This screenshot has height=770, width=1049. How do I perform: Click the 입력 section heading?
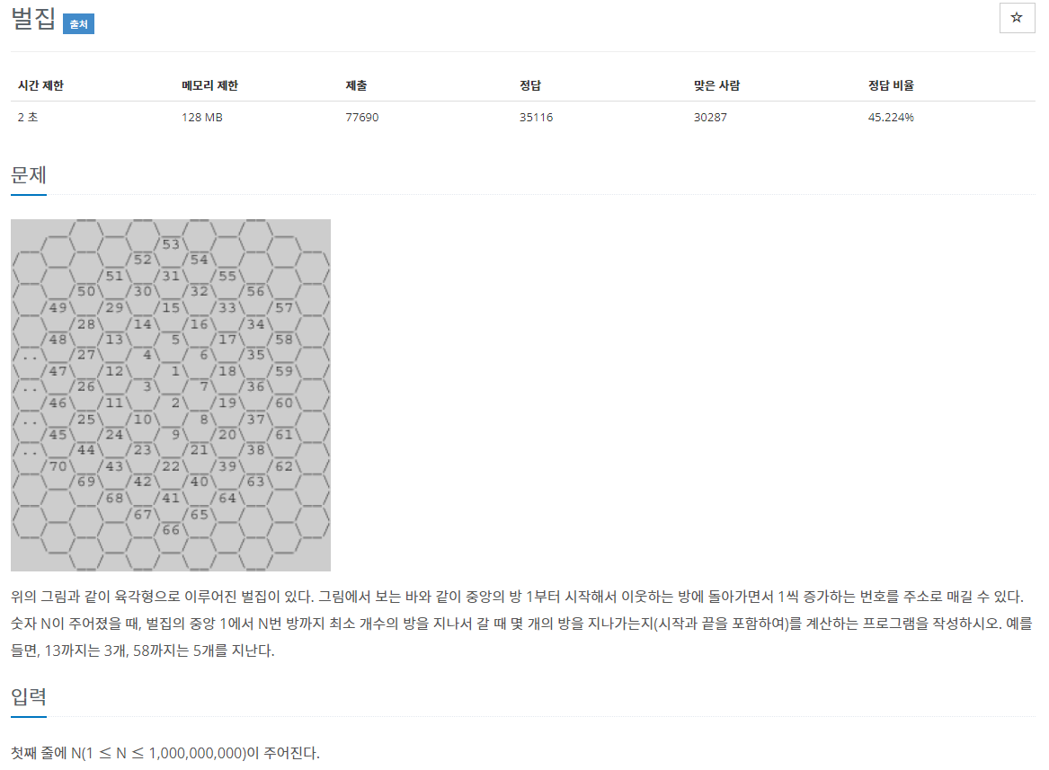coord(29,697)
